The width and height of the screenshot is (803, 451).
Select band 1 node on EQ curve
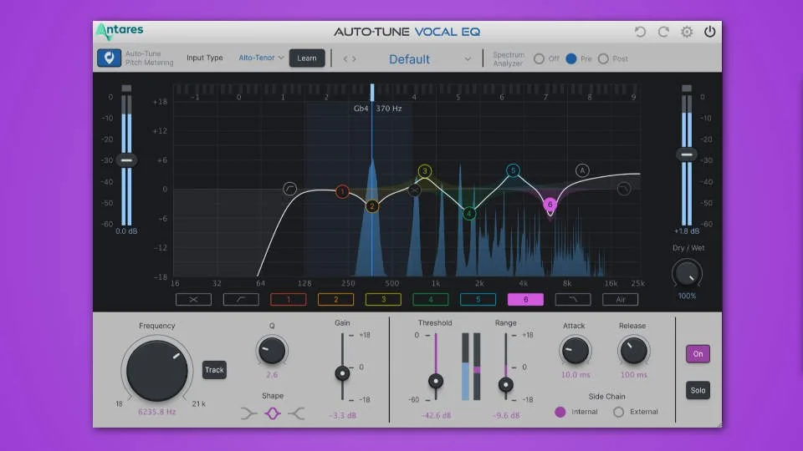tap(342, 192)
